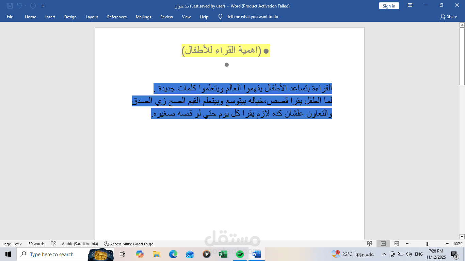This screenshot has width=465, height=261.
Task: Click the battery tray icon
Action: [x=401, y=254]
